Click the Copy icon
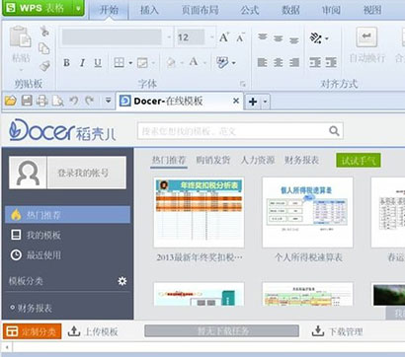The image size is (405, 357). (44, 48)
